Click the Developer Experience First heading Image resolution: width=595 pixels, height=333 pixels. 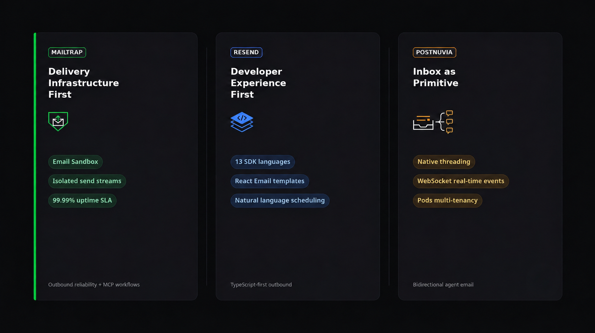tap(258, 83)
